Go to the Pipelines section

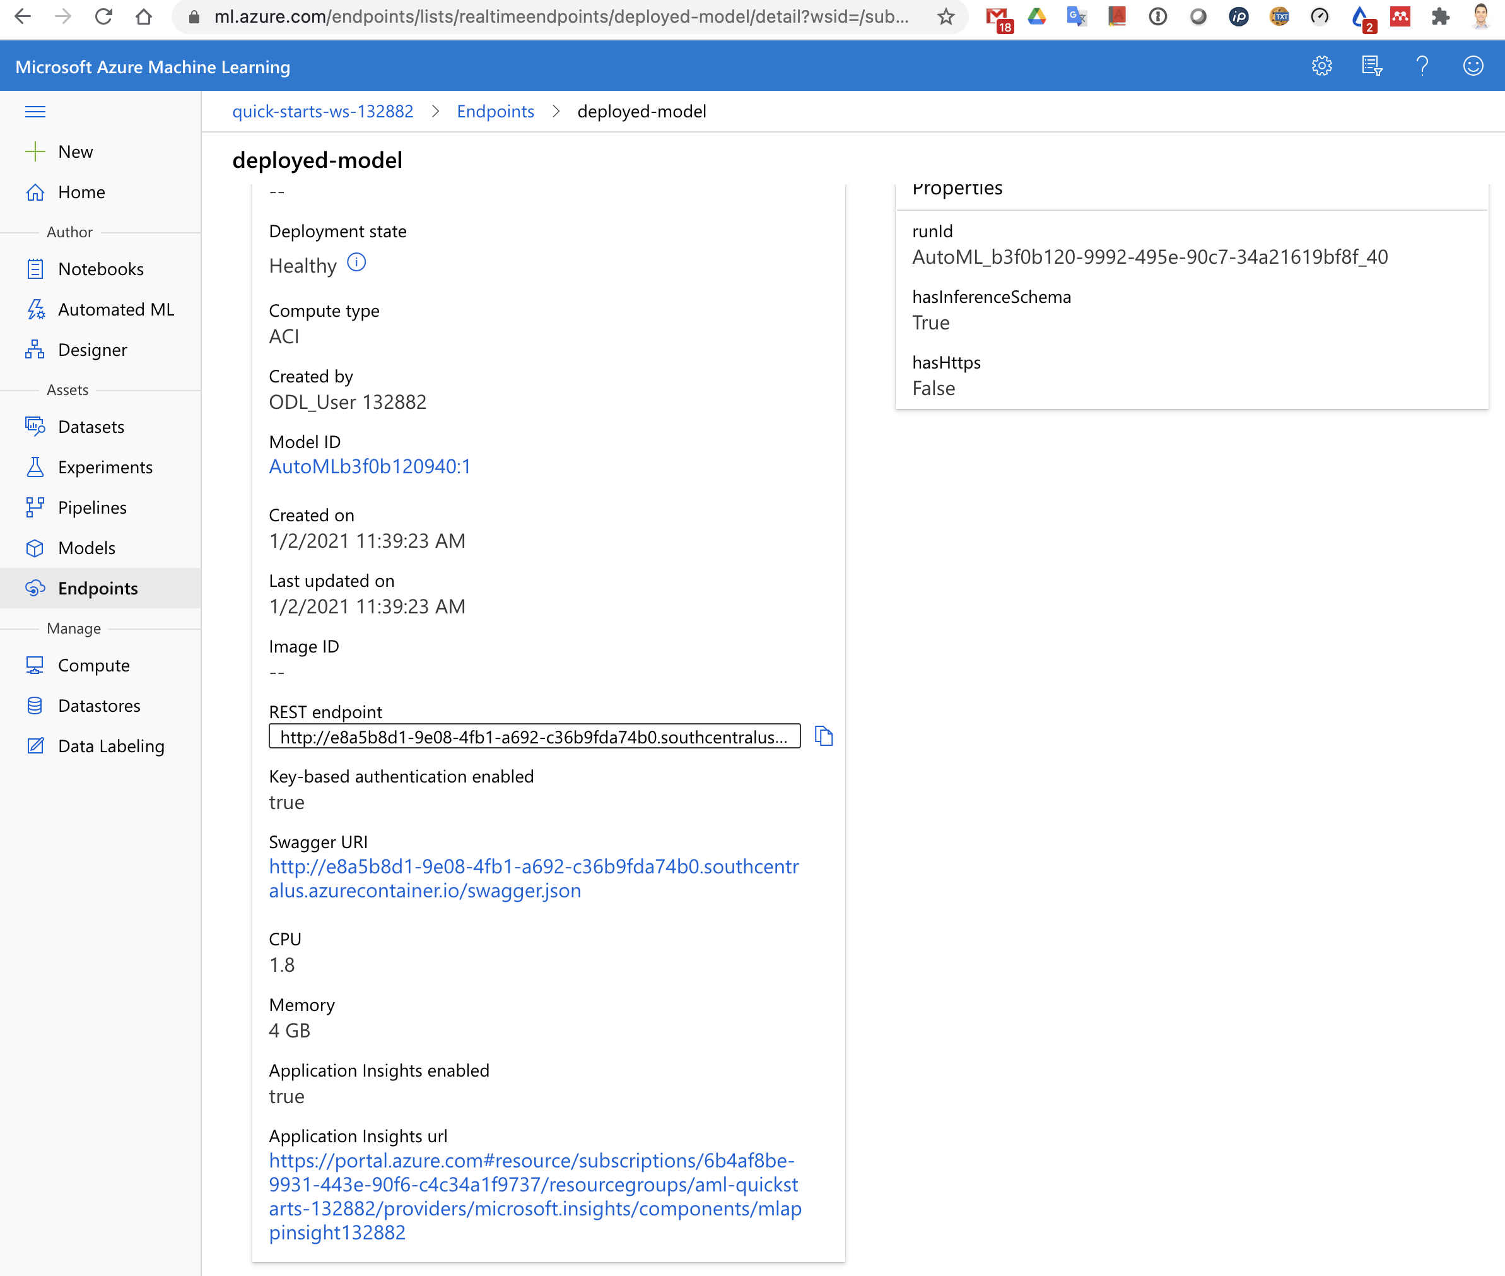pos(93,508)
